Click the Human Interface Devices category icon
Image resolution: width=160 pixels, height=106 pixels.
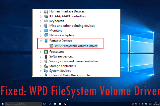click(x=45, y=11)
